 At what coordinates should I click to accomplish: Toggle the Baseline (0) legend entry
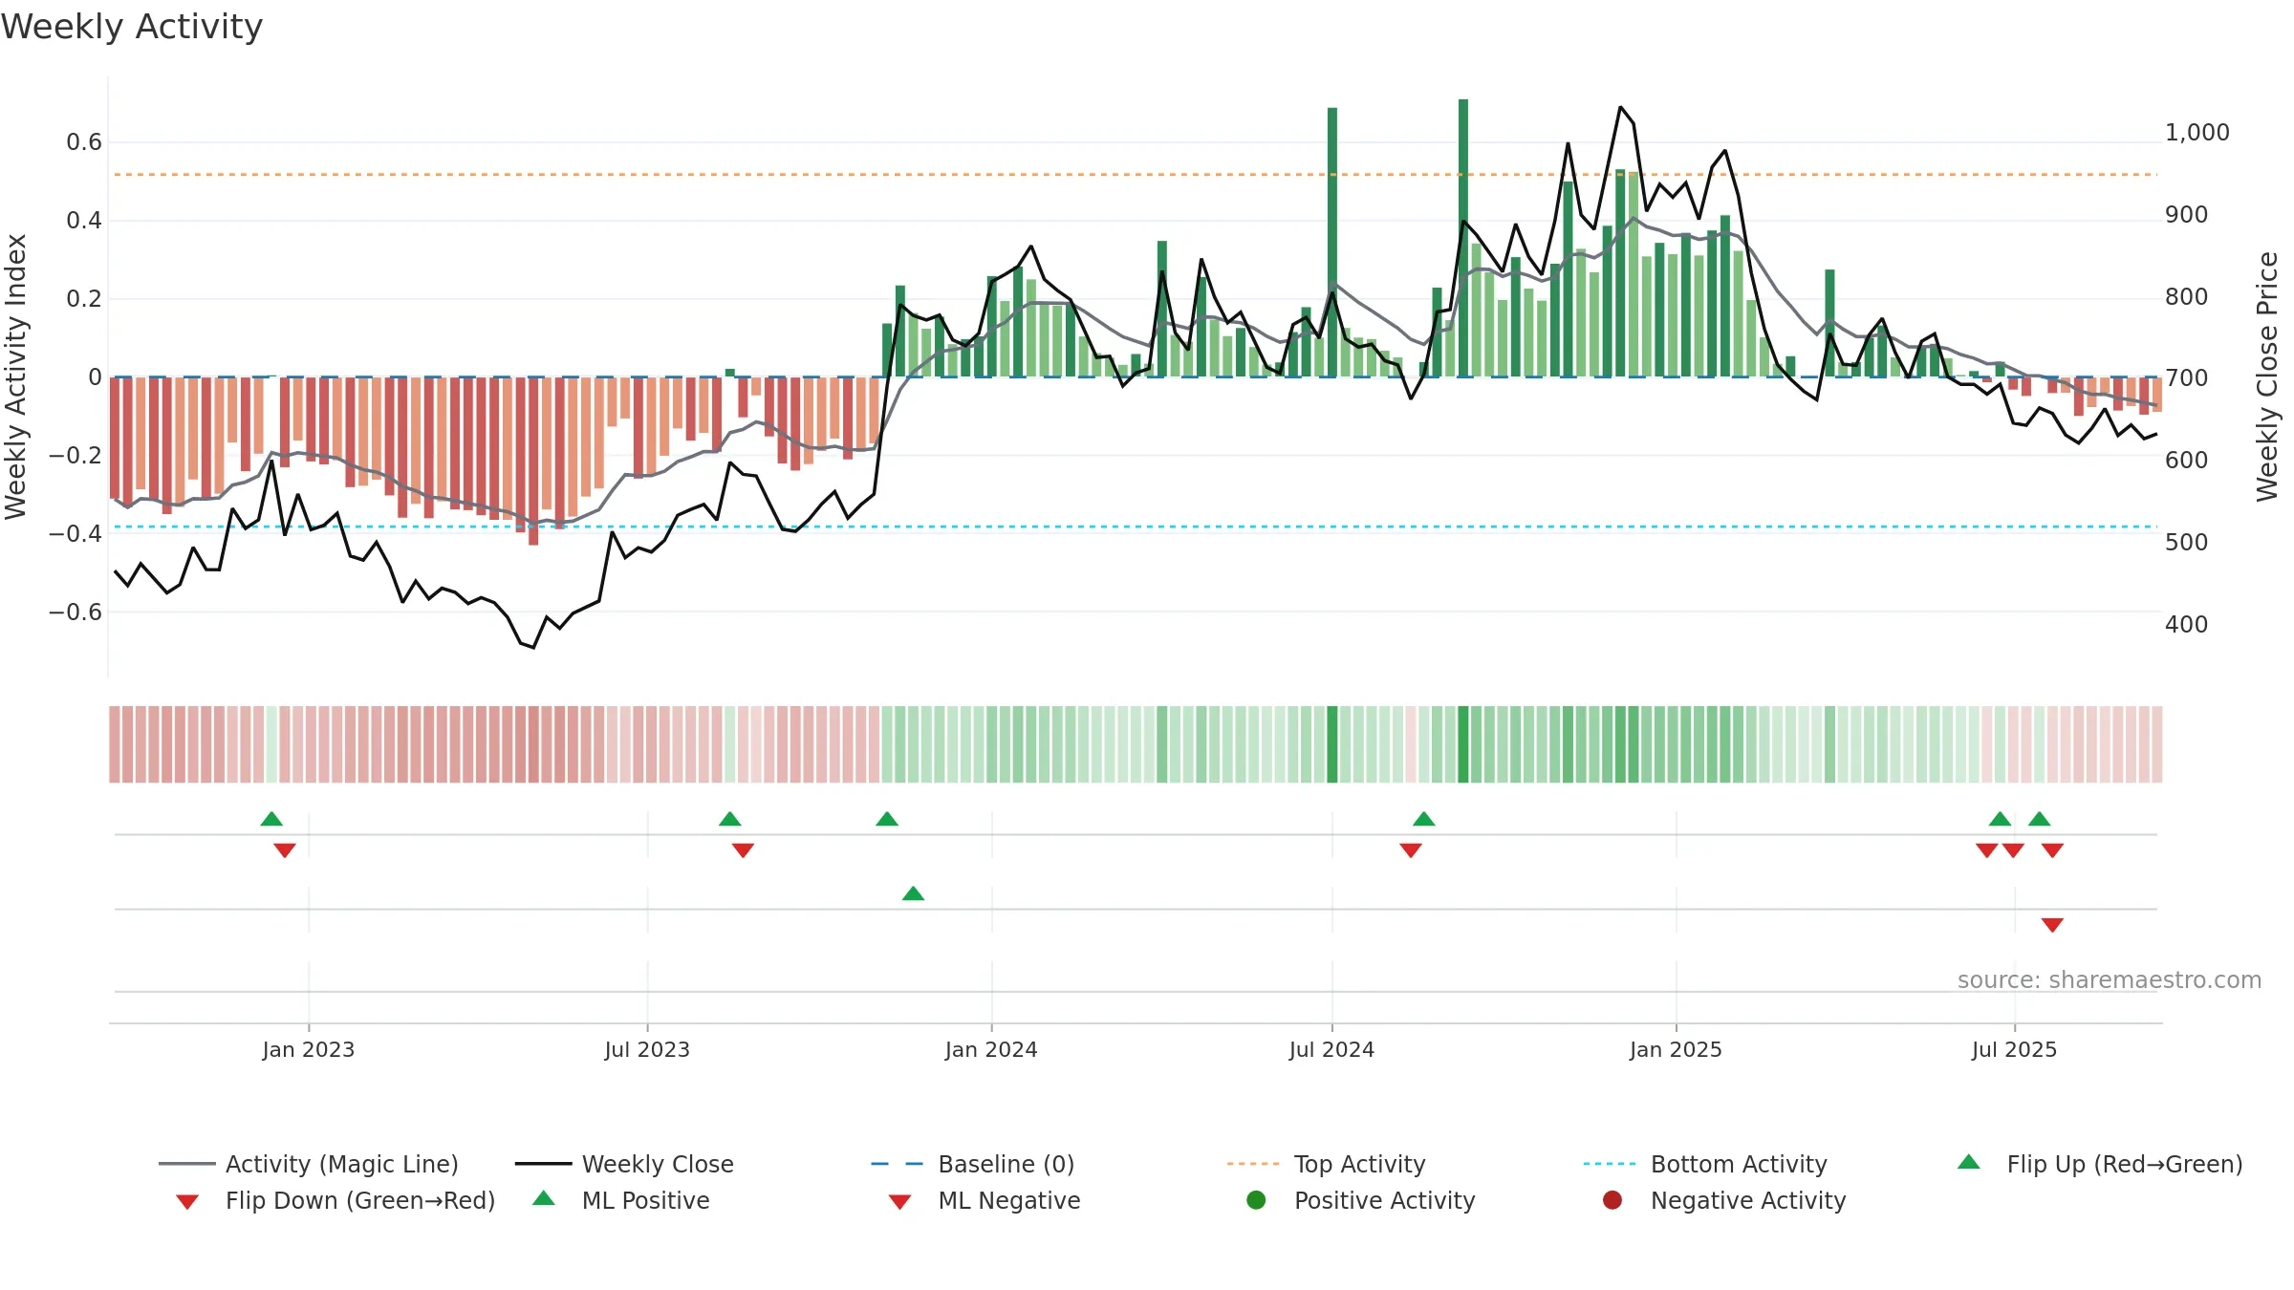coord(973,1164)
